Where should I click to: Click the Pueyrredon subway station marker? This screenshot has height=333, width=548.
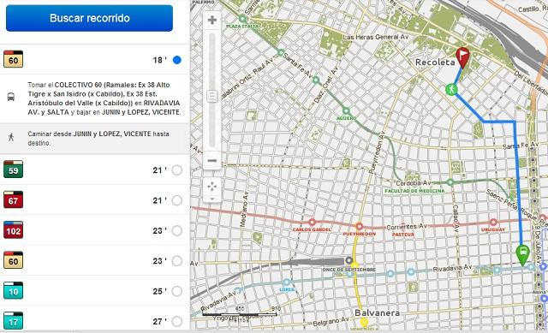[x=359, y=227]
